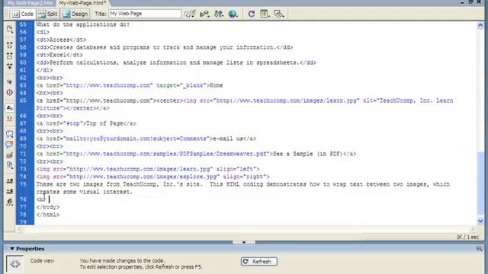Click the Code view icon in Properties
The width and height of the screenshot is (488, 274).
[14, 264]
